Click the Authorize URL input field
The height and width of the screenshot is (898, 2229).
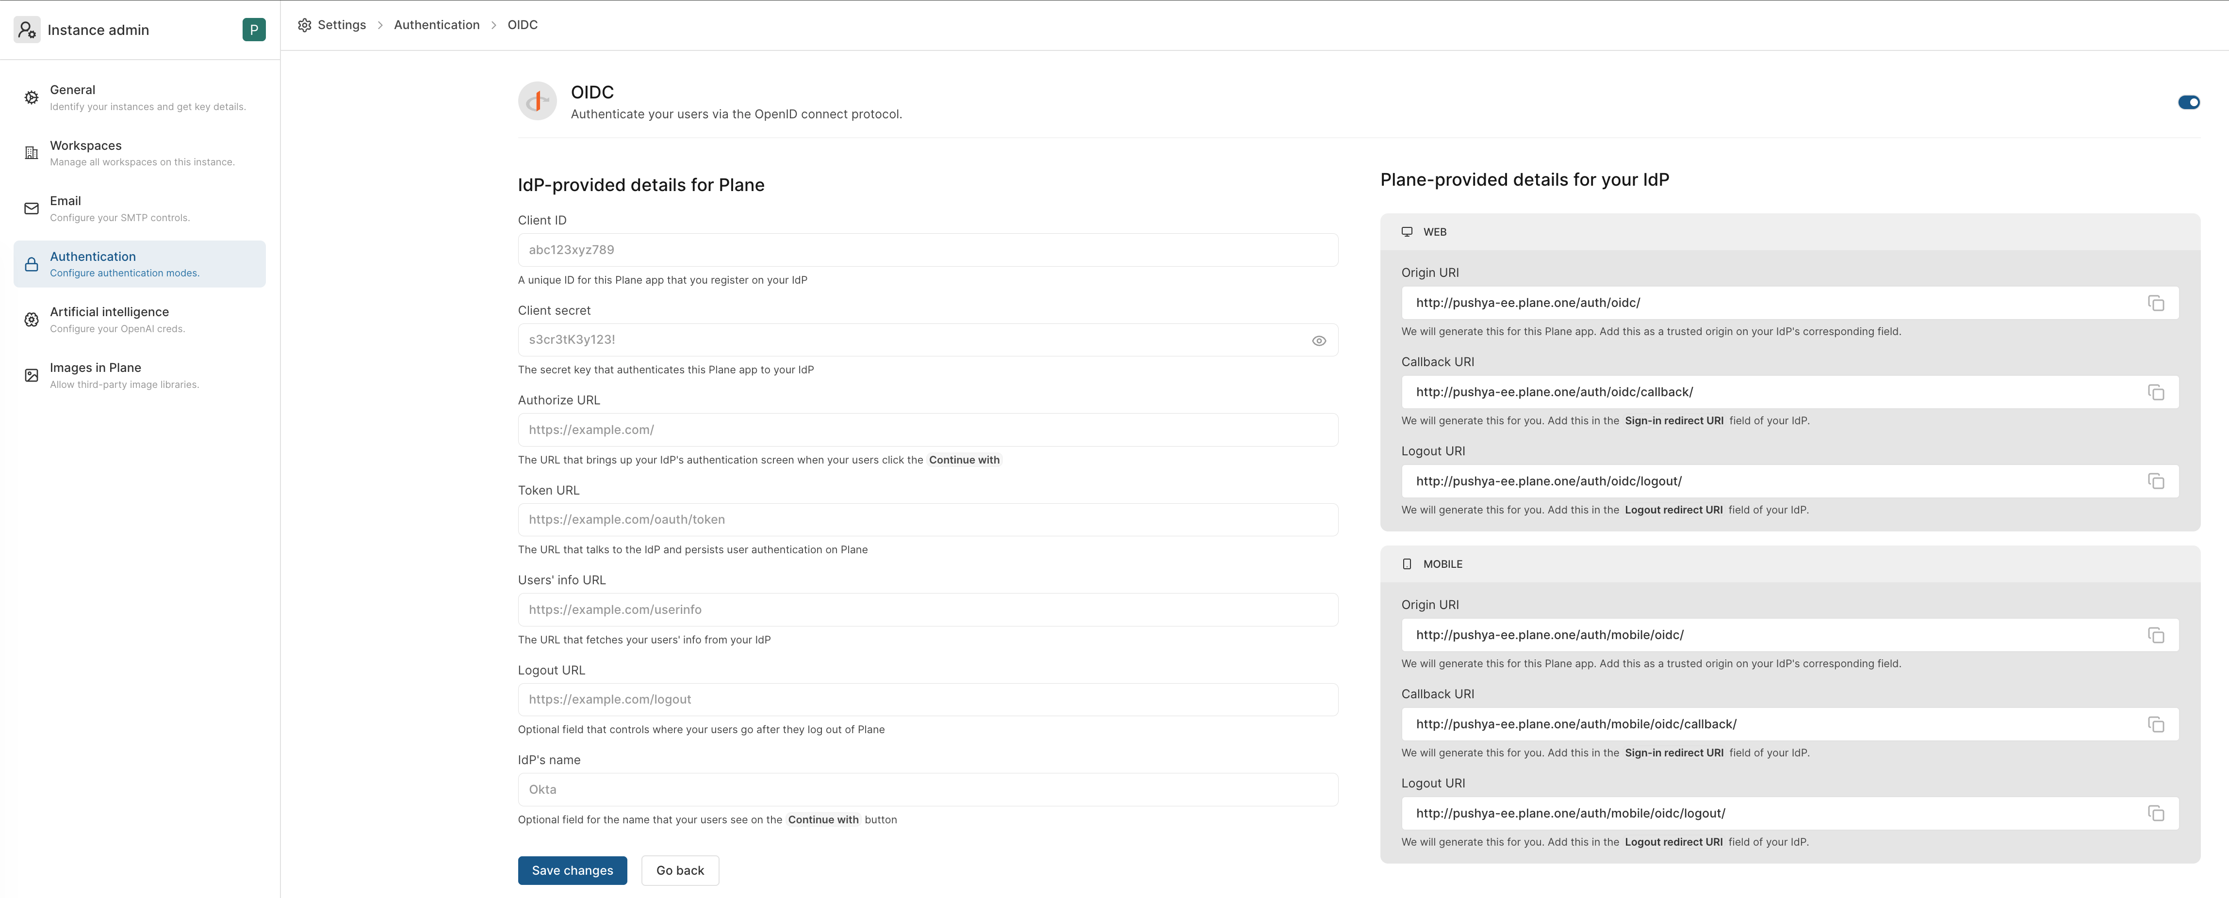(x=927, y=429)
